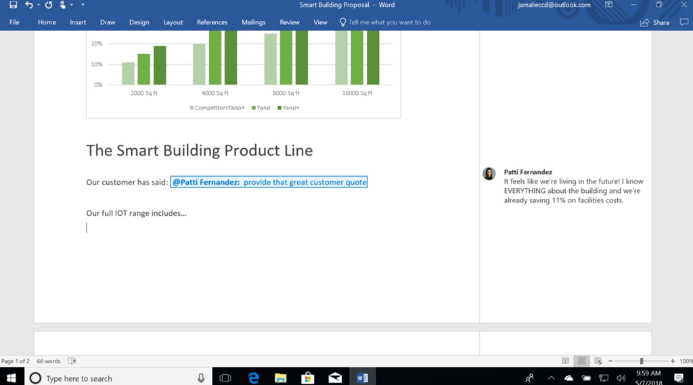Click the Touch/Mouse Mode icon
Screen dimensions: 693x385
pyautogui.click(x=63, y=5)
